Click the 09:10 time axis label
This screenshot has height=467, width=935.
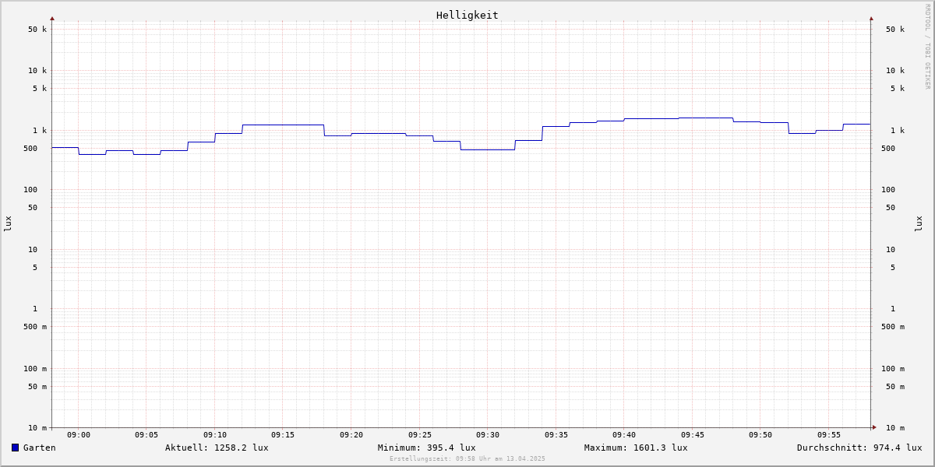[215, 435]
